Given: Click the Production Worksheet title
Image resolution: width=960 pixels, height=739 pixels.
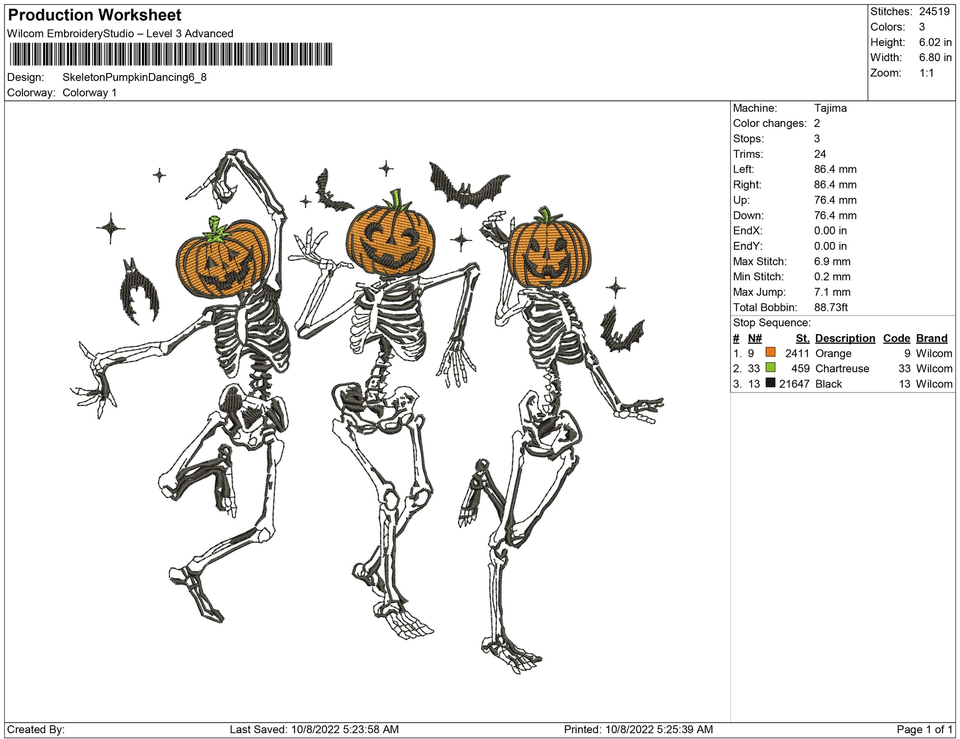Looking at the screenshot, I should (95, 15).
